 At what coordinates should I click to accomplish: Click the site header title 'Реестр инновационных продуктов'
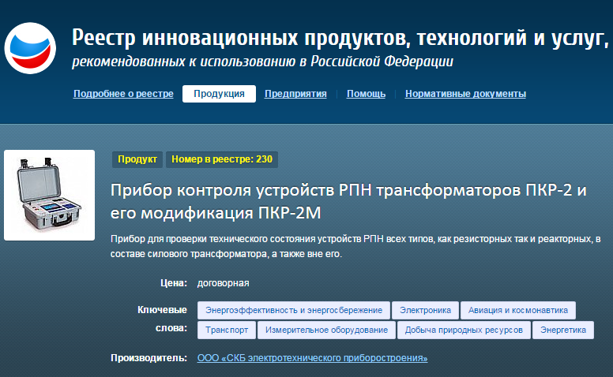click(x=340, y=38)
